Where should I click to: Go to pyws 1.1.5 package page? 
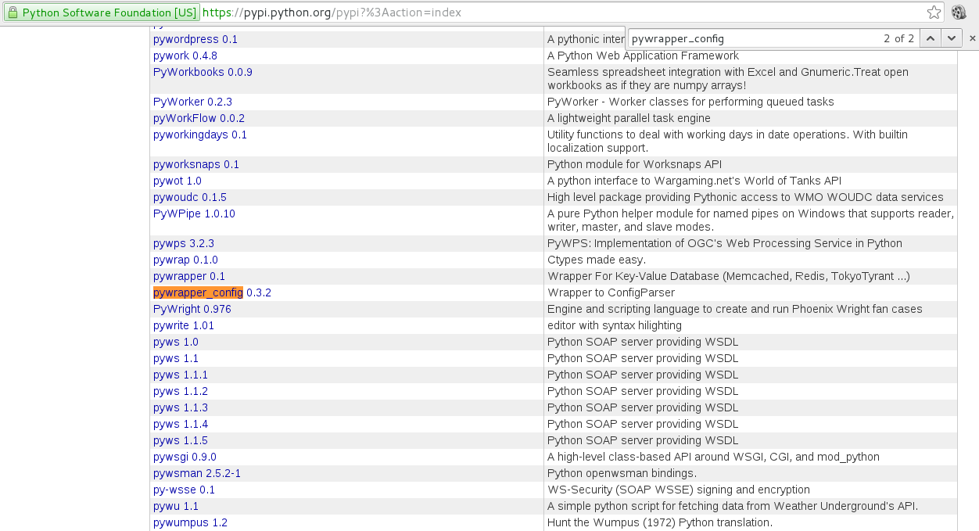click(x=180, y=440)
